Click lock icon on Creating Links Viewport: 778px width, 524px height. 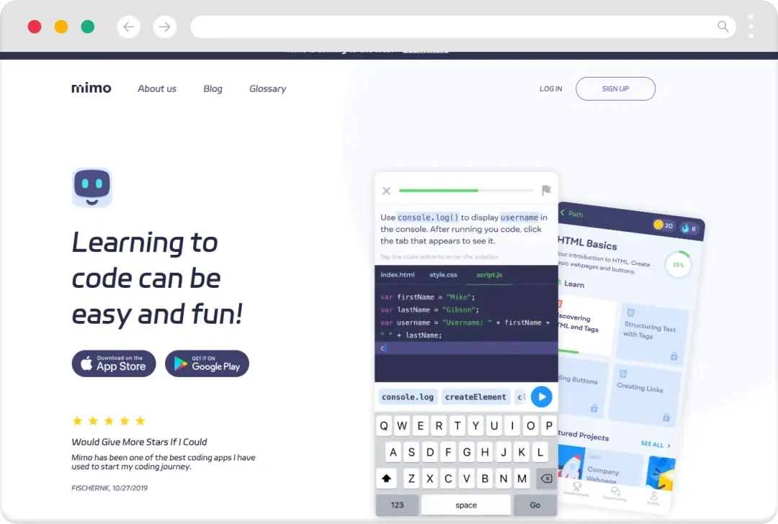click(x=666, y=417)
